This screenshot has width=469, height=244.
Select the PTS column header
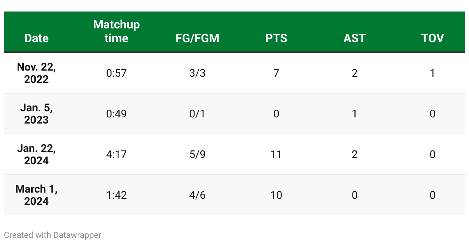pyautogui.click(x=276, y=38)
